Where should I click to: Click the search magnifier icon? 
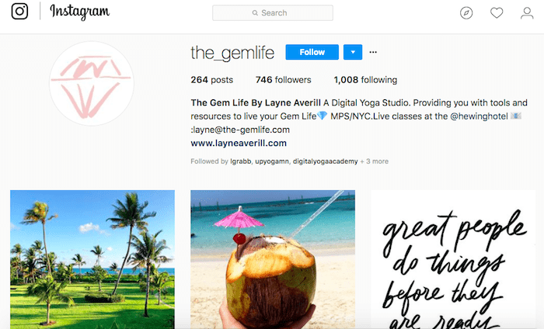tap(255, 13)
